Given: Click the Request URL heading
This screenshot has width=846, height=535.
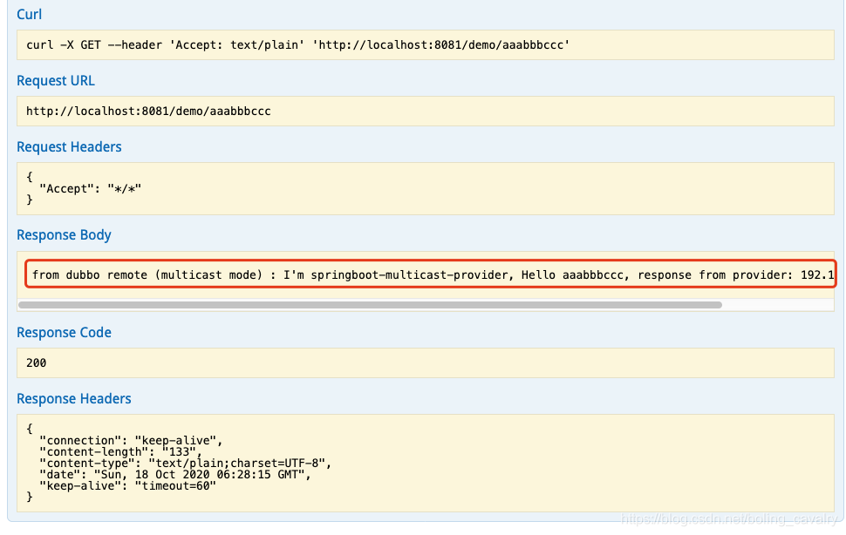Looking at the screenshot, I should [56, 81].
